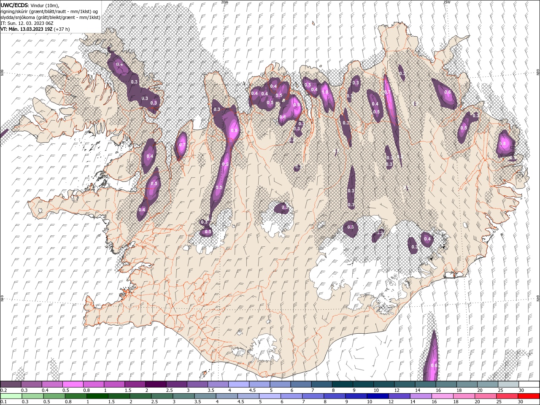Pick the deep blue lower swatch between 10 and 12
Viewport: 540px width, 405px height.
[378, 396]
